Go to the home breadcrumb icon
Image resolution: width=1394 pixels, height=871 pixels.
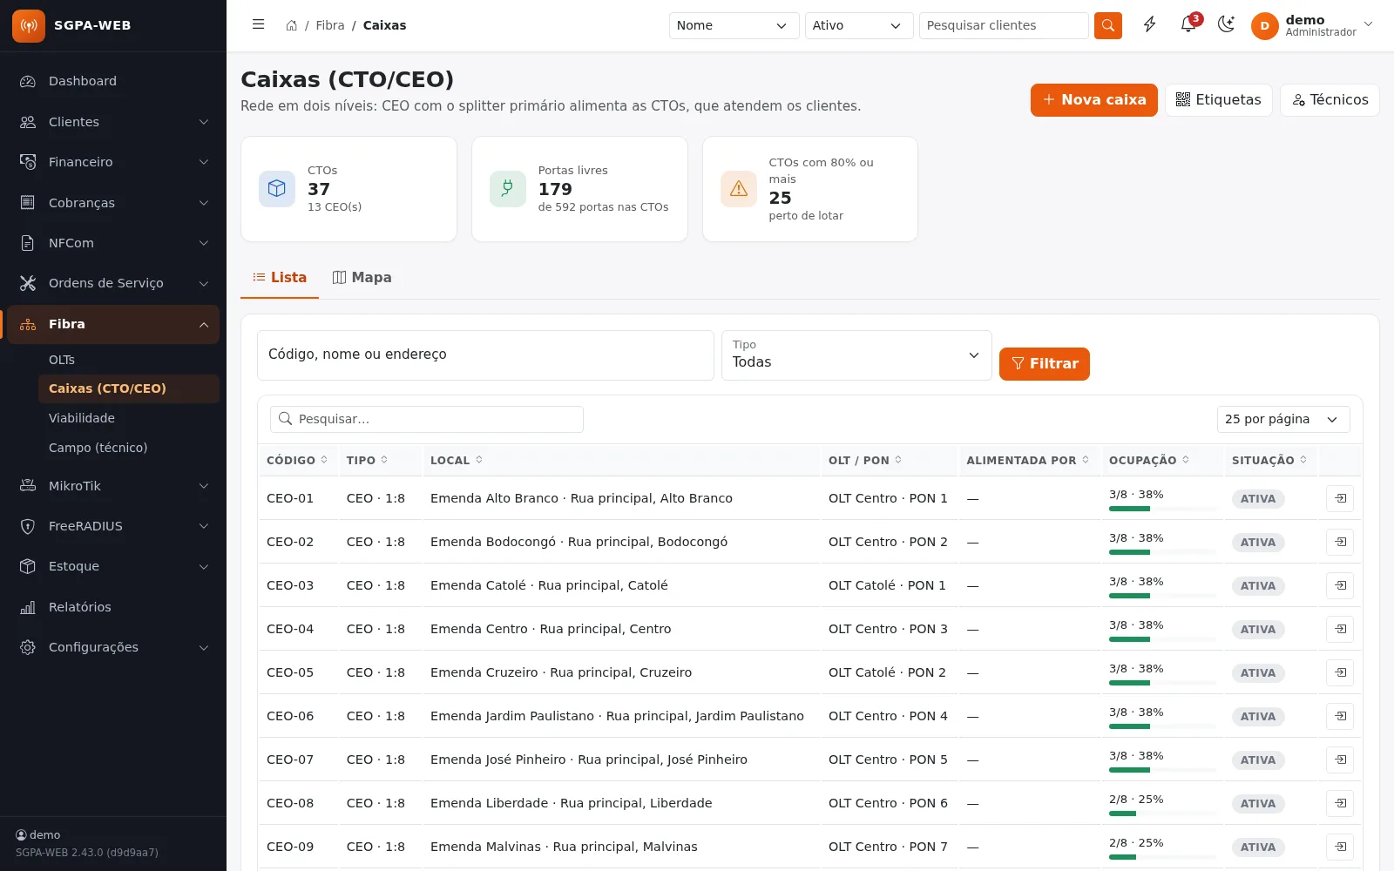coord(292,25)
